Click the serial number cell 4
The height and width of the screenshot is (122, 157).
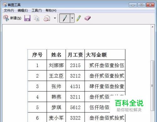(37, 97)
